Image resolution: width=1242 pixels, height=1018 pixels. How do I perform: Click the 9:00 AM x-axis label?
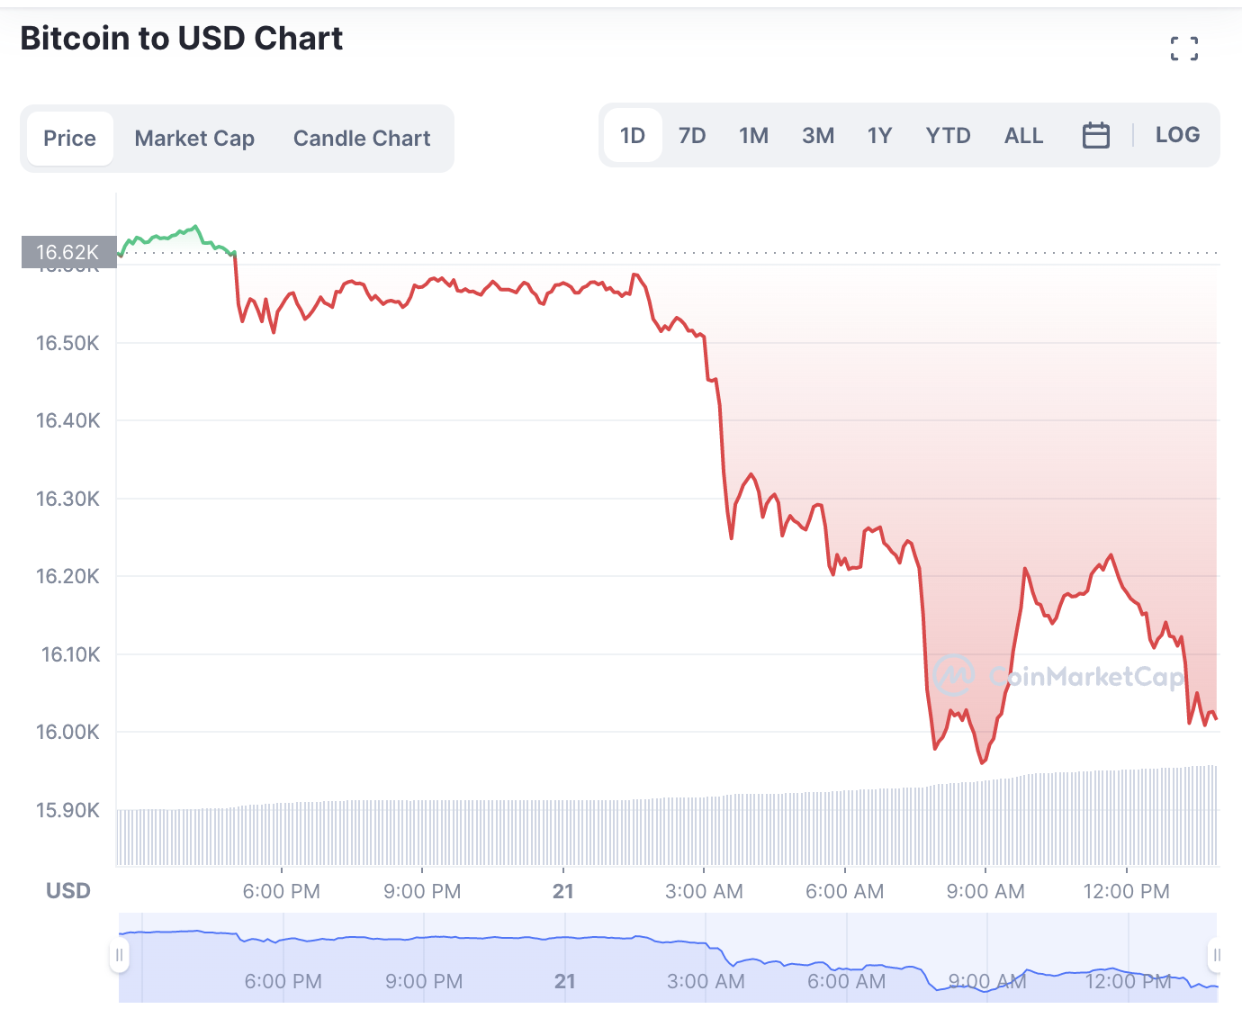point(985,891)
